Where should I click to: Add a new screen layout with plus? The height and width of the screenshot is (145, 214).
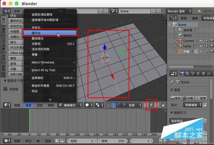pyautogui.click(x=101, y=11)
